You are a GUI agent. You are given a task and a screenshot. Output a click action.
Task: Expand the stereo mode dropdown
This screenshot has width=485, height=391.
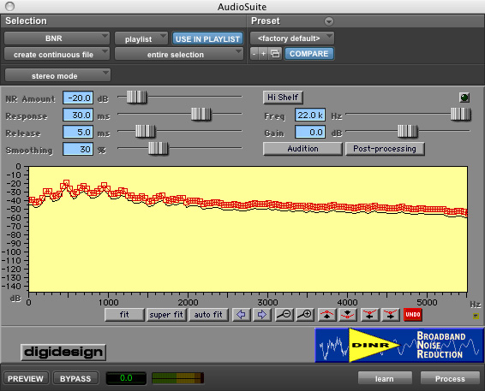coord(57,75)
